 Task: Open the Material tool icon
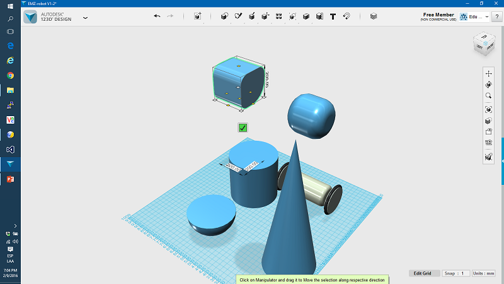tap(374, 16)
